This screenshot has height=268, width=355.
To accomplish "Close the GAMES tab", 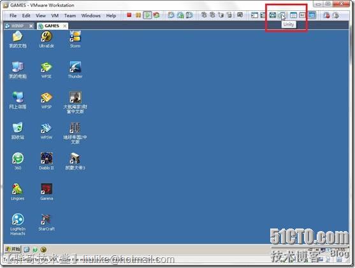I will pos(65,26).
